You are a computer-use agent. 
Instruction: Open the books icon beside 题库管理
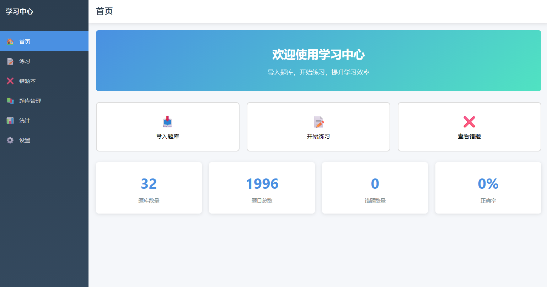(10, 101)
